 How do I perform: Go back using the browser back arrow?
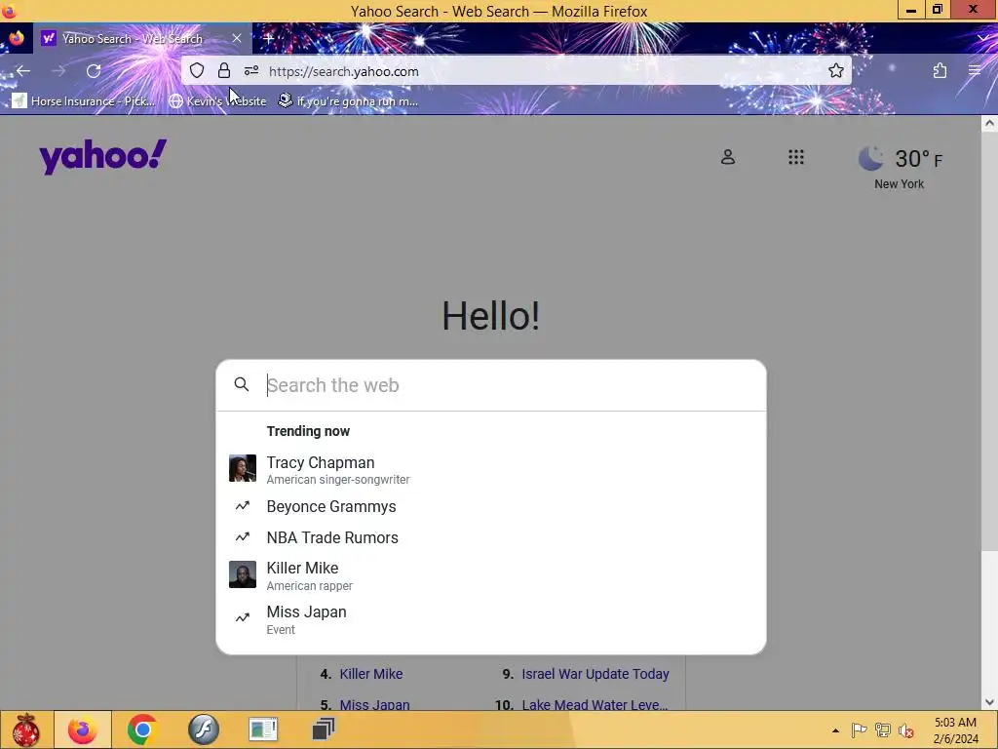tap(23, 70)
